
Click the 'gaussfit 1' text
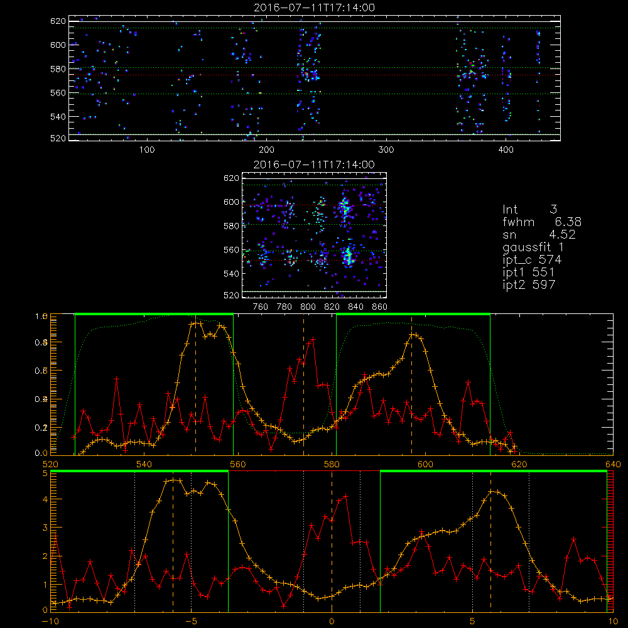pyautogui.click(x=533, y=247)
